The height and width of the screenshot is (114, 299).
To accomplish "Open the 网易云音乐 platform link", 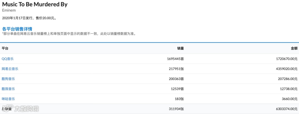I will 10,69.
